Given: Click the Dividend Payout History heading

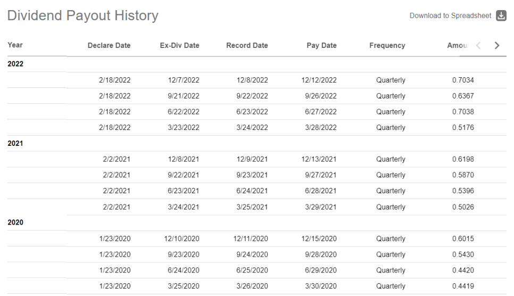Looking at the screenshot, I should 82,15.
